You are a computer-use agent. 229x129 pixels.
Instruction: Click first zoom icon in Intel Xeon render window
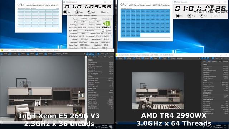pos(87,54)
